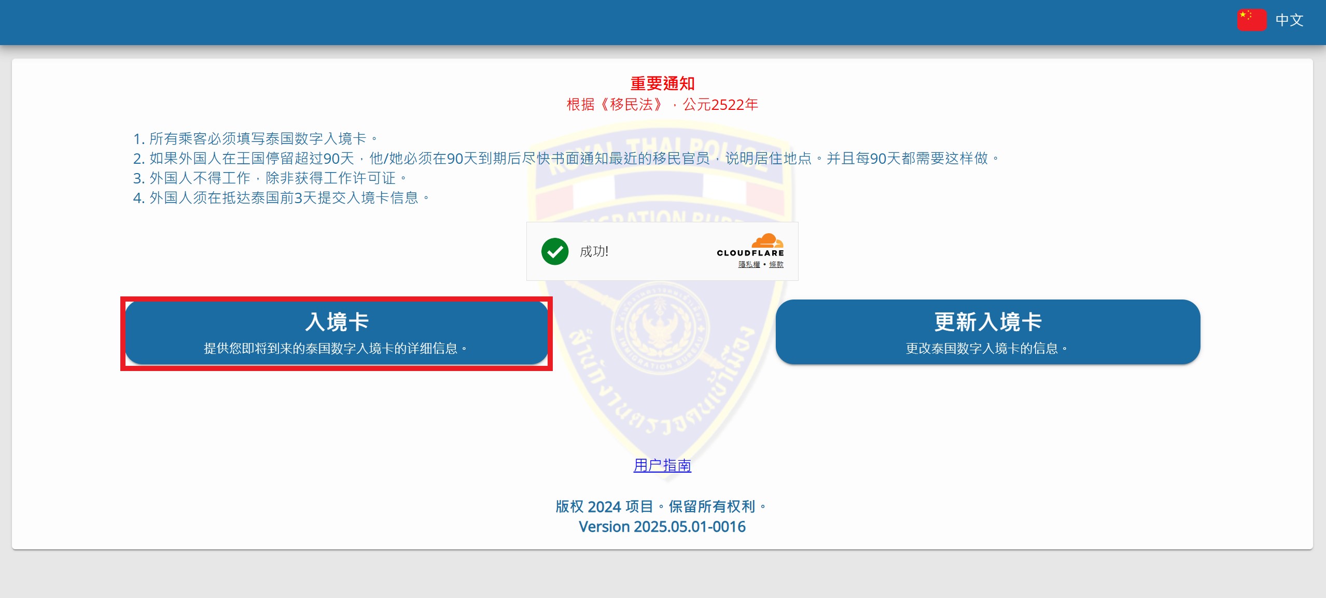Click the 更新入境卡 update button
The image size is (1326, 598).
[987, 332]
